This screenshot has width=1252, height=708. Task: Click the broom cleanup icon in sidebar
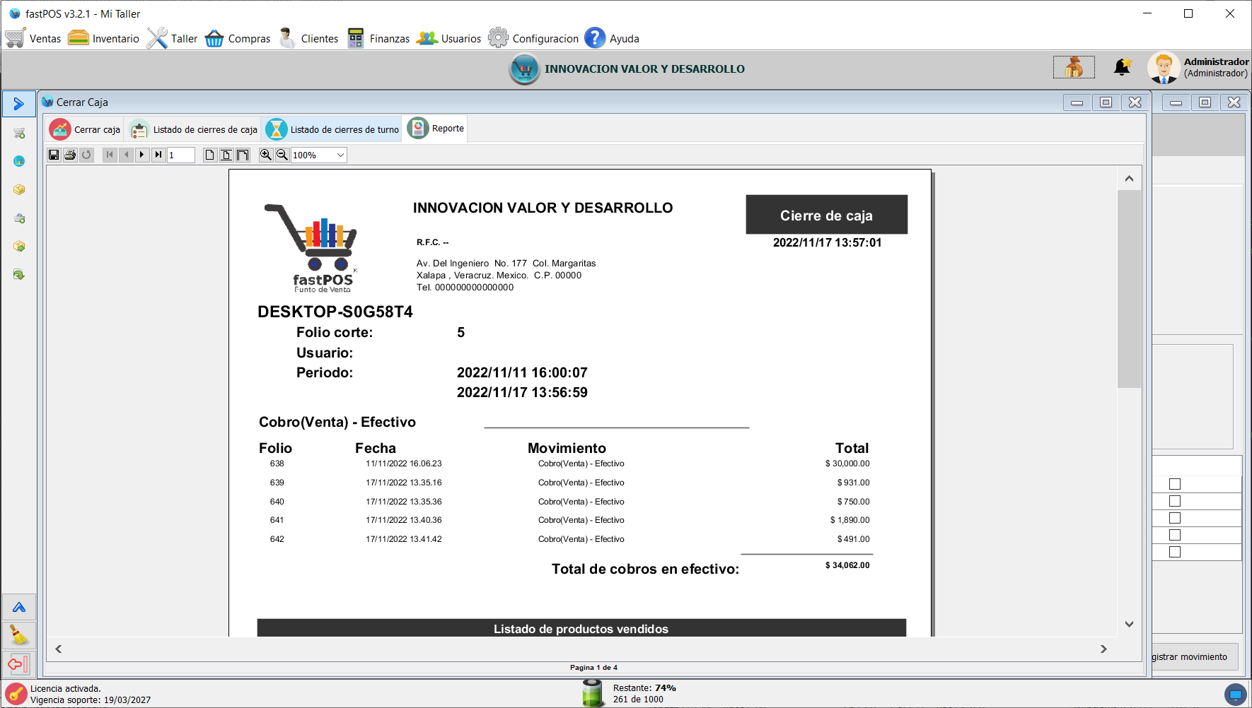tap(19, 635)
